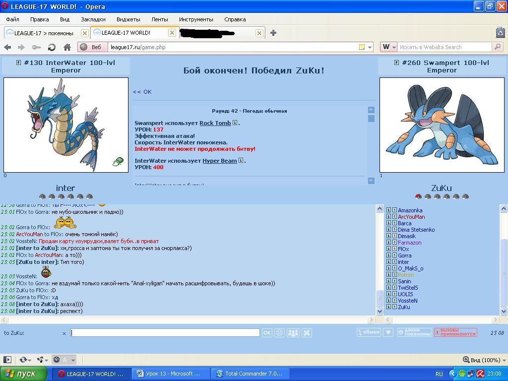Screen dimensions: 508x381
Task: Switch to 'Урок 13 - Microsoft' in the taskbar
Action: tap(171, 374)
